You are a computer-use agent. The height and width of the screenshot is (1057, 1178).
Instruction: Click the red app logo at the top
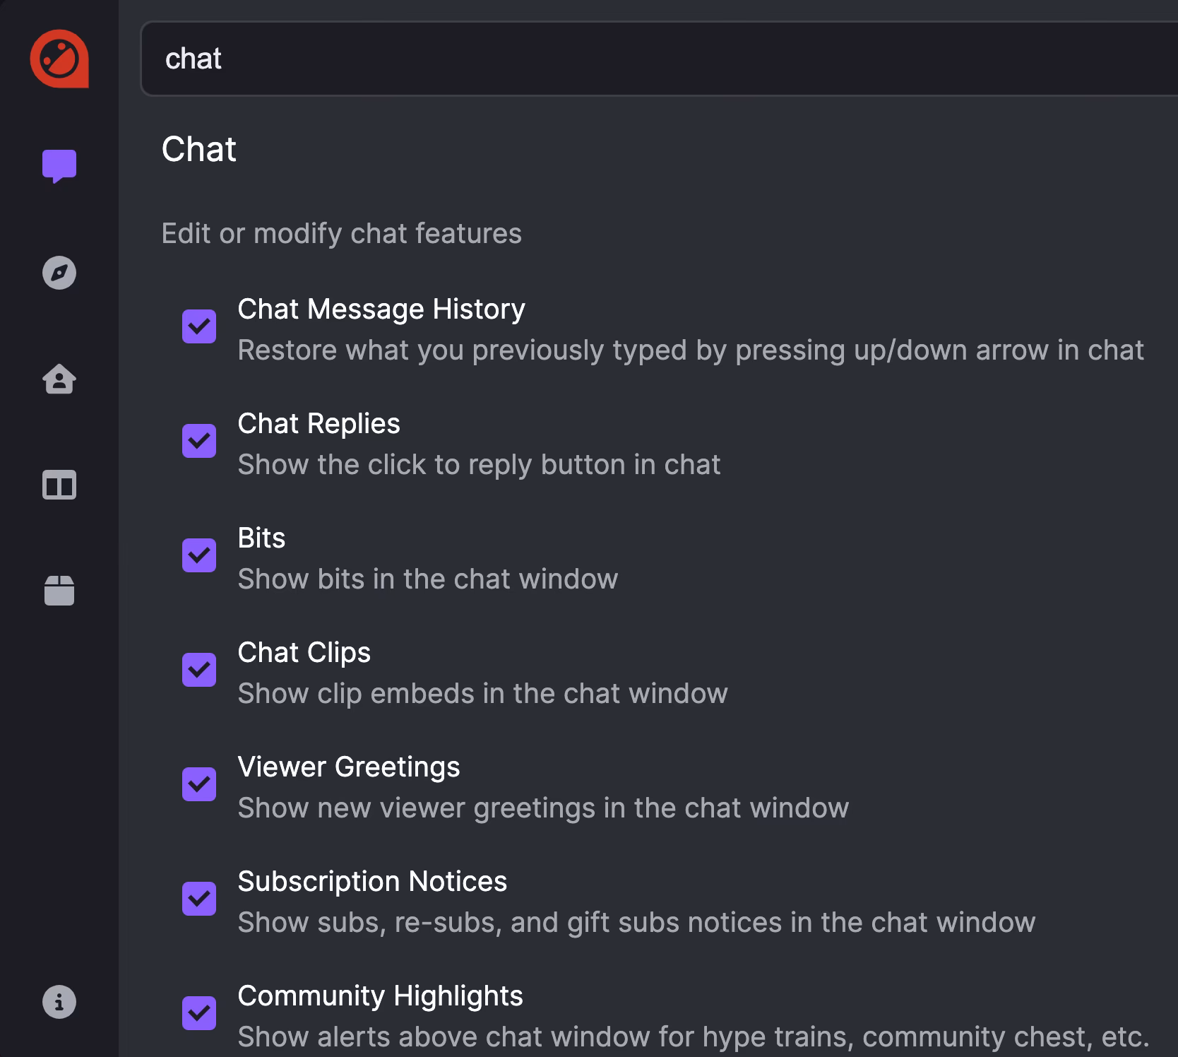[59, 59]
